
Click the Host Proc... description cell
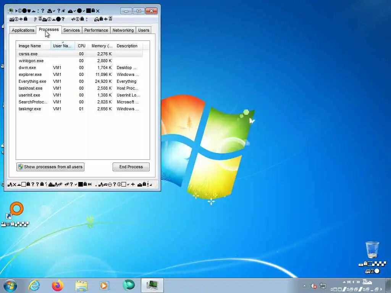(x=127, y=88)
